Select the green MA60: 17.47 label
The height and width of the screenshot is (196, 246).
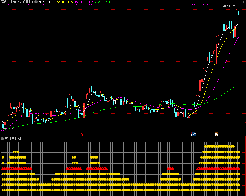click(103, 2)
